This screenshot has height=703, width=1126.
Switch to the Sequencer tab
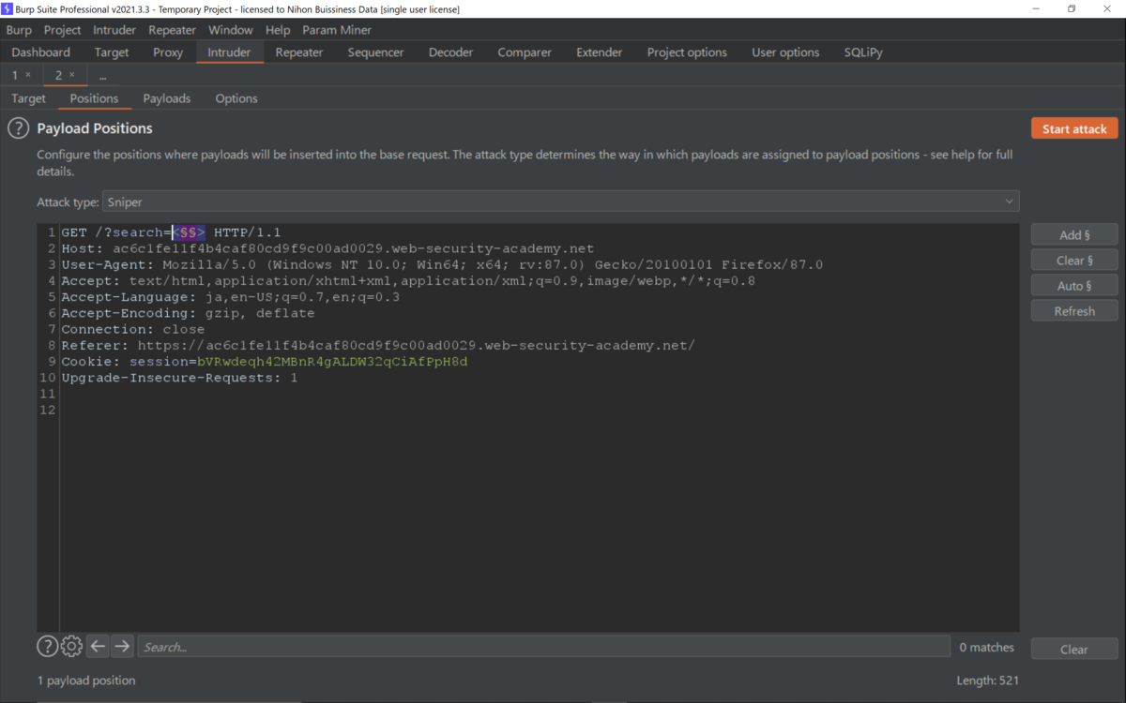pyautogui.click(x=375, y=52)
